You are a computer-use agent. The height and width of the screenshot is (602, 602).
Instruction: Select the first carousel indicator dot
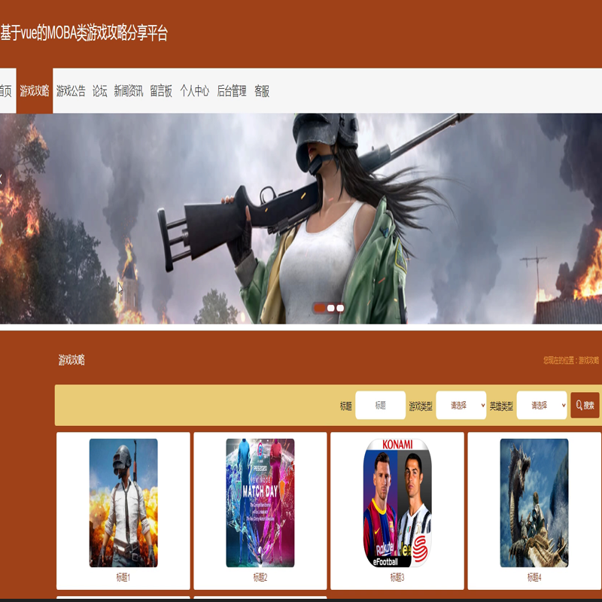coord(320,308)
